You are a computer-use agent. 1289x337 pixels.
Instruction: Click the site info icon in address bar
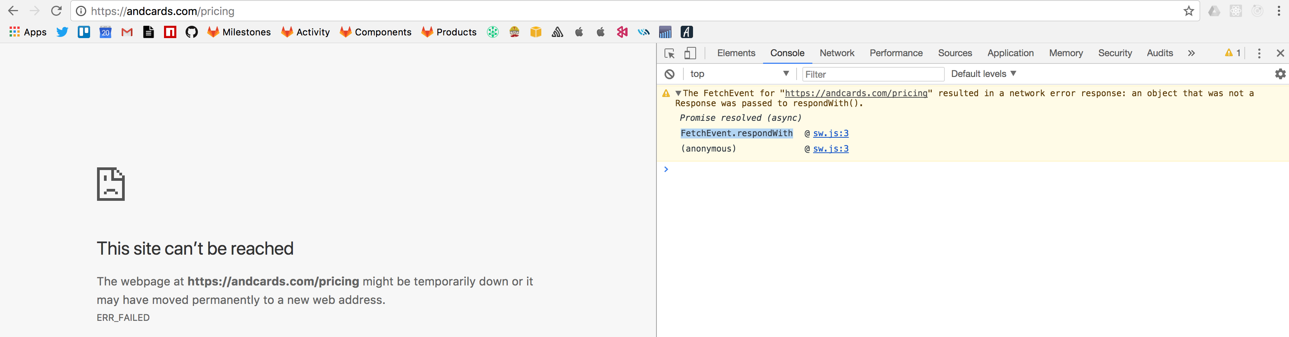click(81, 11)
